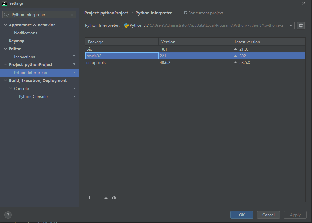This screenshot has height=223, width=312.
Task: Toggle show early releases eye icon
Action: tap(114, 198)
